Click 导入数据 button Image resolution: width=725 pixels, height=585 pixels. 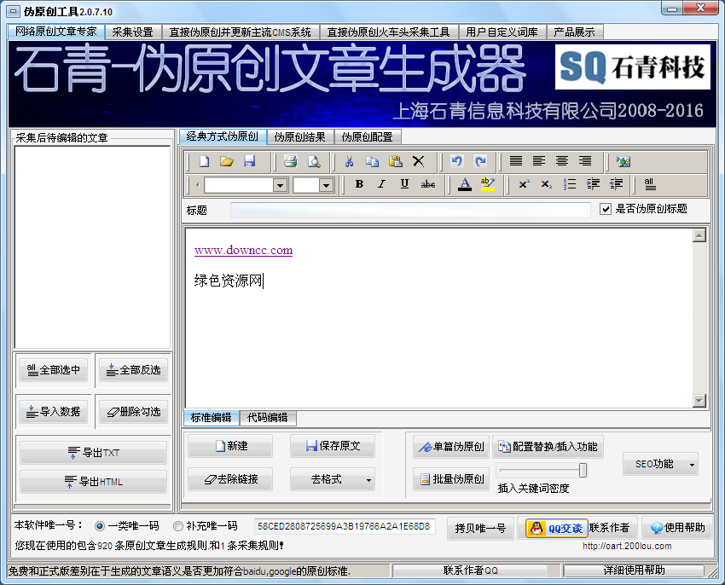53,412
